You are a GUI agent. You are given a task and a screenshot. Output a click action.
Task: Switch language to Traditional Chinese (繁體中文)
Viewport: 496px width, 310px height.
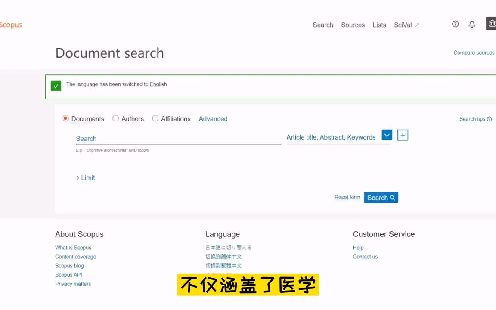click(223, 266)
